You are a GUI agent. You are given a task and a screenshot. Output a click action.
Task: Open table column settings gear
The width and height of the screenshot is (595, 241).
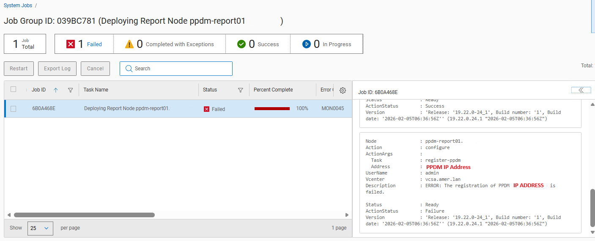(343, 90)
